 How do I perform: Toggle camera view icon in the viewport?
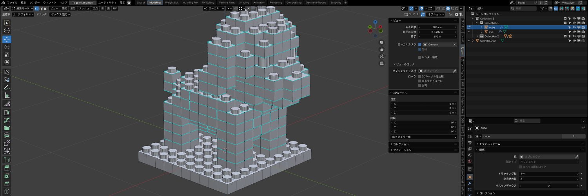point(381,56)
